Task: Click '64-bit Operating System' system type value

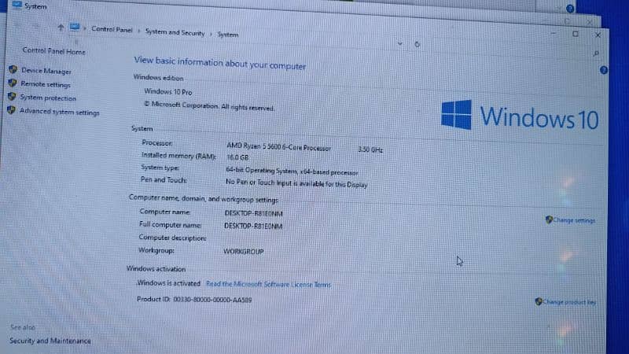Action: tap(292, 171)
